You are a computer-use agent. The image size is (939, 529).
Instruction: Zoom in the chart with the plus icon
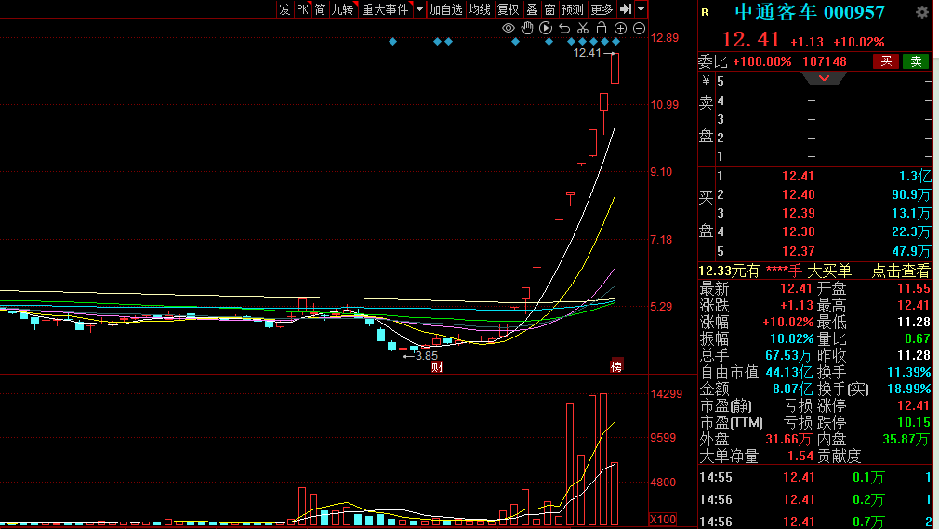[620, 28]
